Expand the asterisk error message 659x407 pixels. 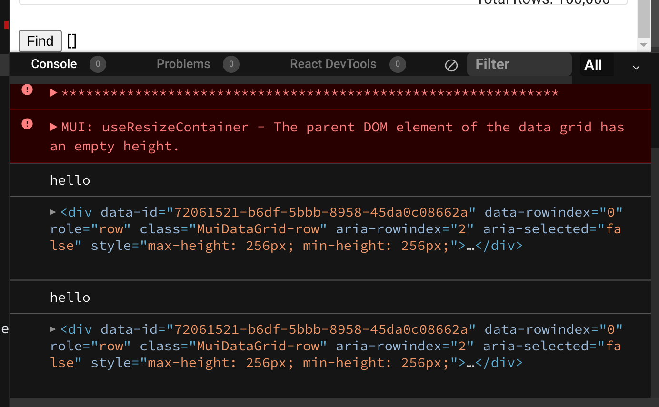[53, 93]
